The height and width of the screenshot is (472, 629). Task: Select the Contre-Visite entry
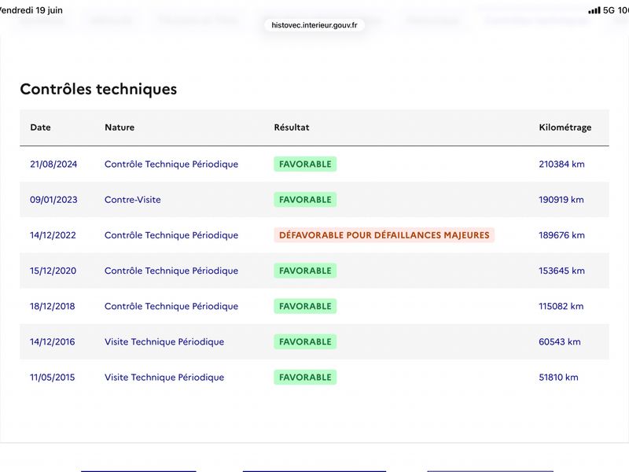click(132, 200)
